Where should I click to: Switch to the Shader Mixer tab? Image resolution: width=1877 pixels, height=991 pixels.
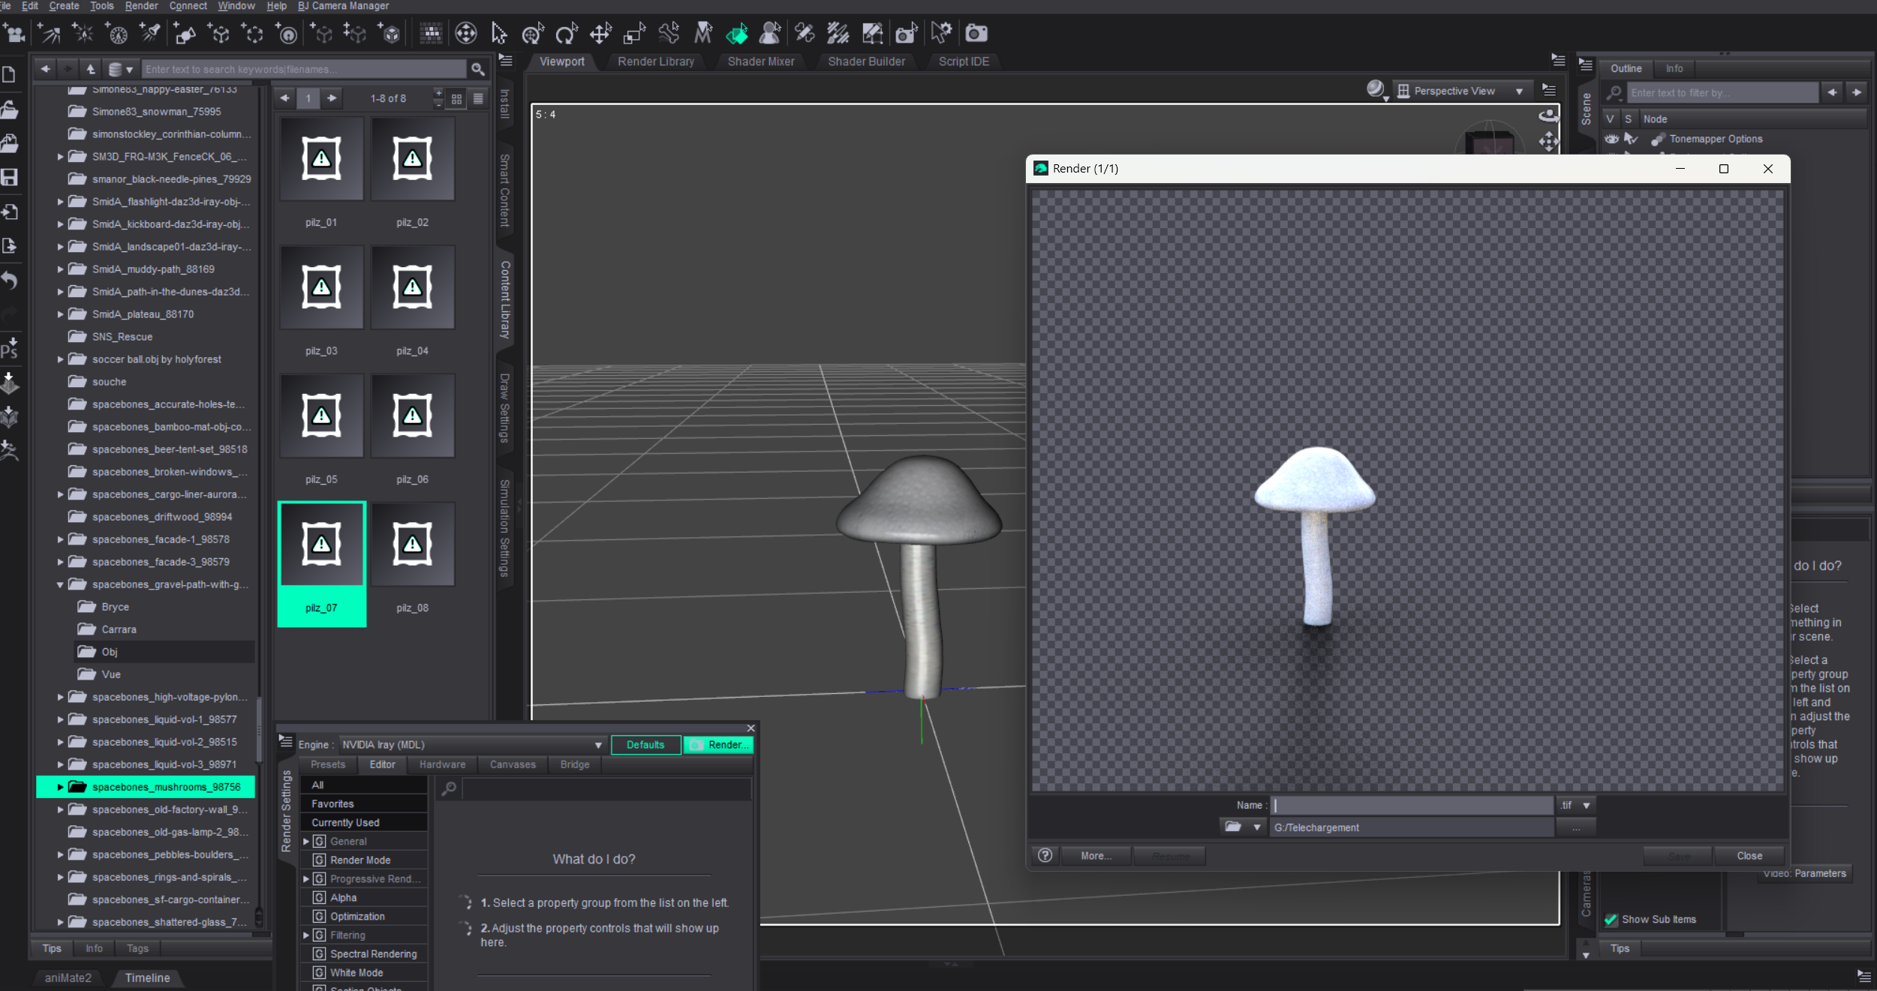click(x=760, y=62)
